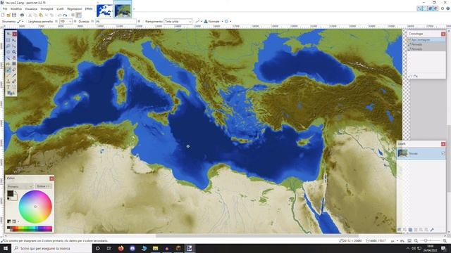Open the Primario color selector dropdown
The height and width of the screenshot is (253, 451).
20,186
